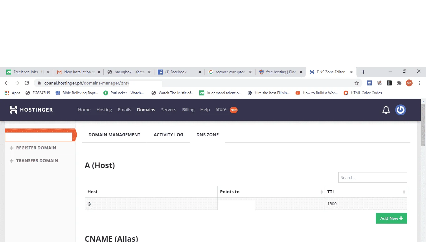Open the Help menu item
The image size is (426, 242).
pos(205,110)
